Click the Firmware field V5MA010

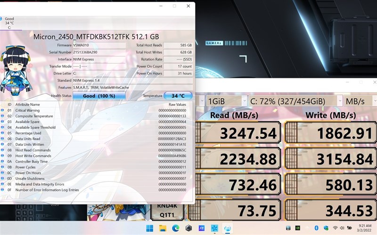[x=99, y=45]
